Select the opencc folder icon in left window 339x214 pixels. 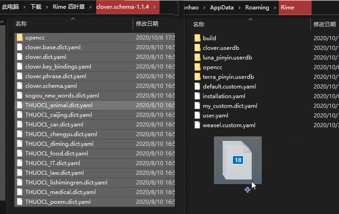pos(20,37)
